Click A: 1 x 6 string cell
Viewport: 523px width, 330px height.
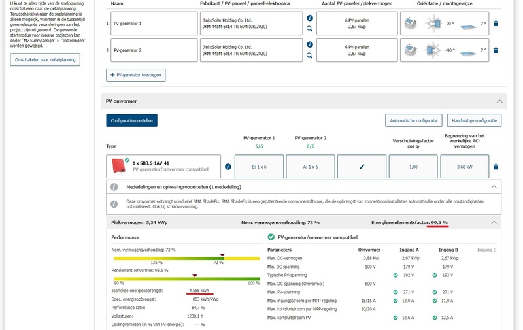point(311,167)
